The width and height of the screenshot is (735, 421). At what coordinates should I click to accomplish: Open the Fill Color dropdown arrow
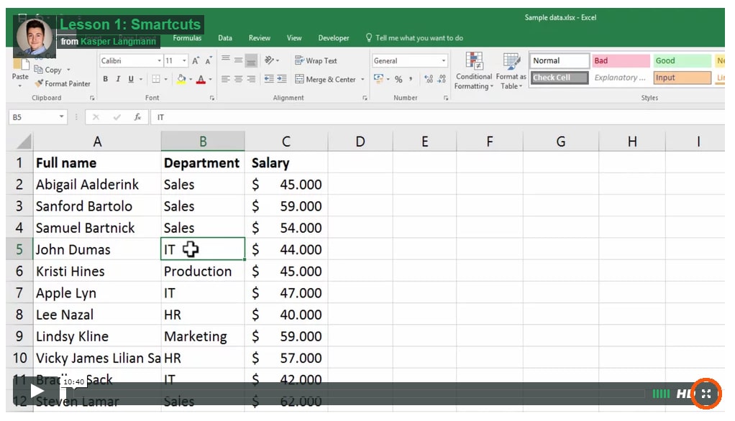tap(191, 79)
